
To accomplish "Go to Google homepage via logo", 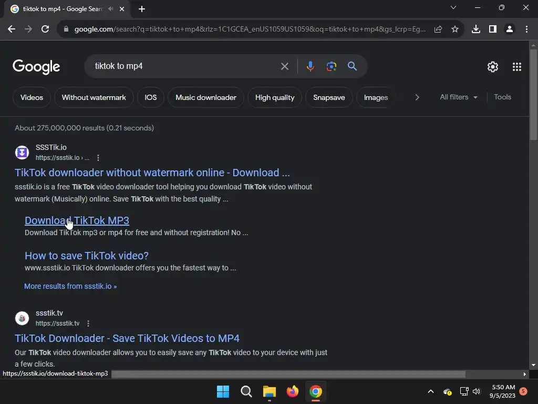I will [36, 67].
